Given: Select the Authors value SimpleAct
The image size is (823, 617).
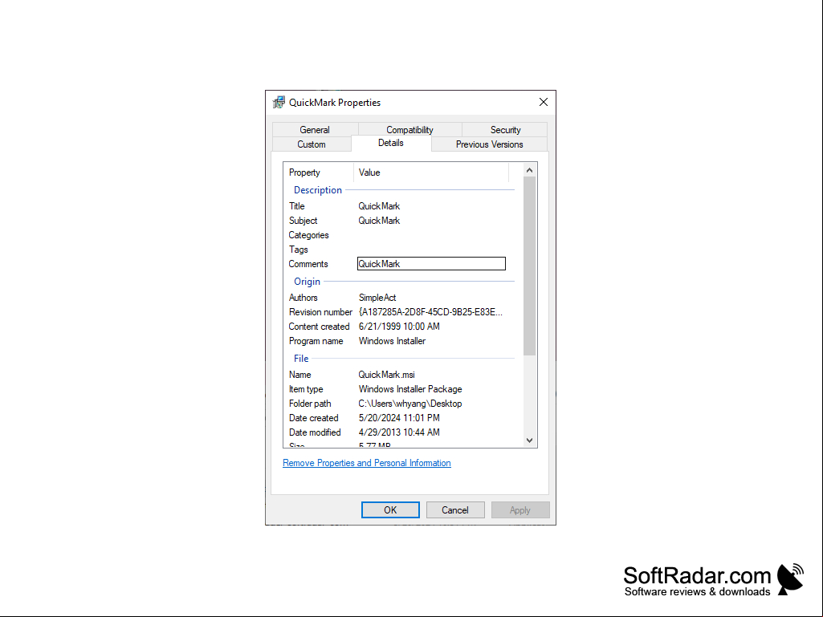Looking at the screenshot, I should [x=377, y=298].
